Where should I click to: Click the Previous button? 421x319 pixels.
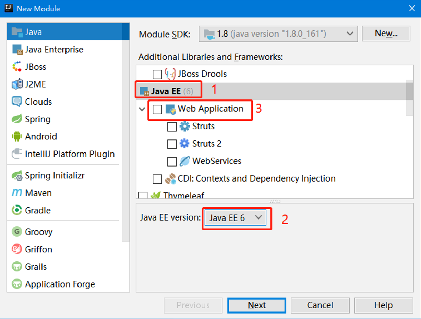tap(193, 305)
